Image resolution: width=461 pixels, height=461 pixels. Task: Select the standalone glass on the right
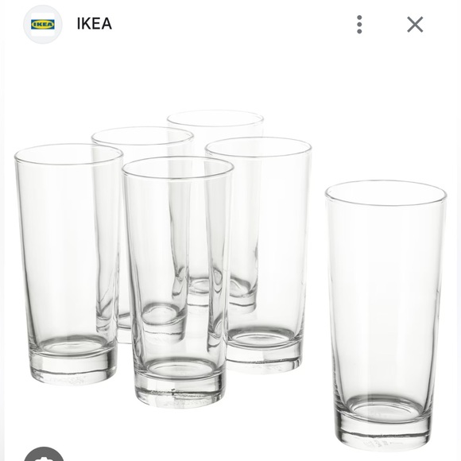tap(385, 315)
